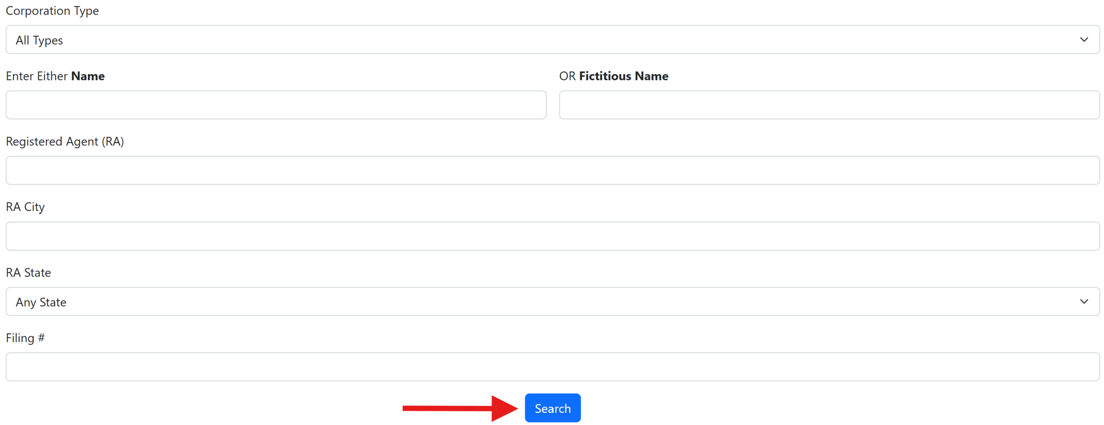Focus the Enter Either Name text field
The height and width of the screenshot is (425, 1104).
(x=276, y=105)
